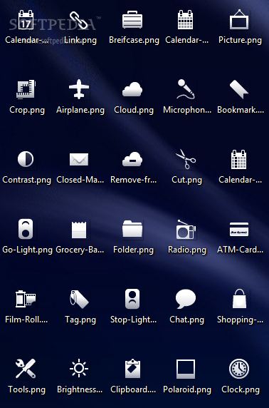Open the Picture.png hanging frame icon
The height and width of the screenshot is (408, 269).
coord(239,19)
